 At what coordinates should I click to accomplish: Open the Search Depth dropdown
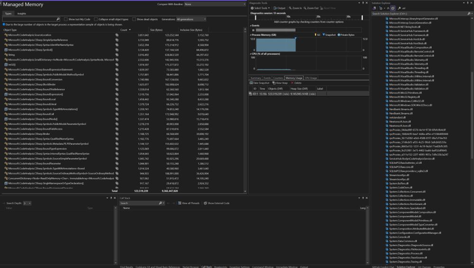pyautogui.click(x=27, y=203)
